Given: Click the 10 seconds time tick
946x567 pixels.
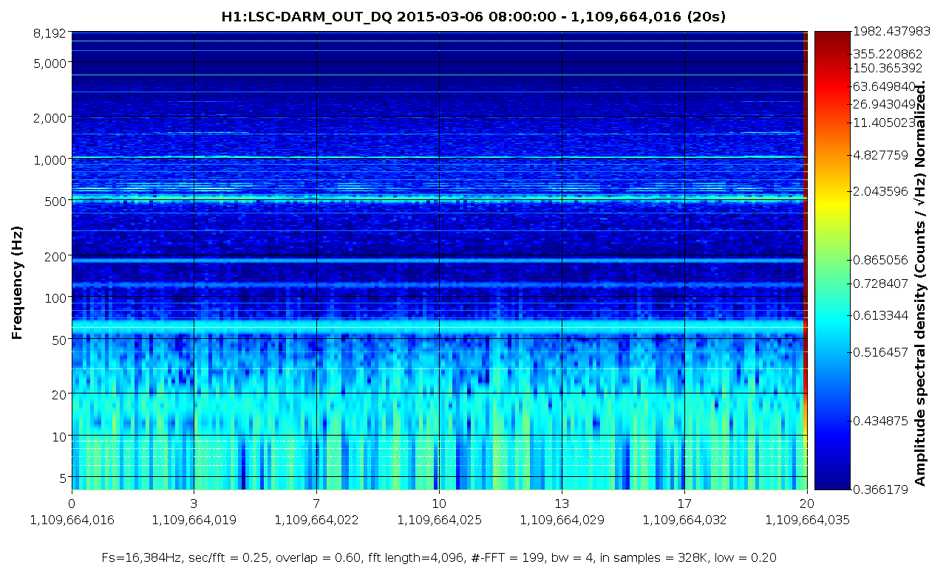Looking at the screenshot, I should coord(439,503).
